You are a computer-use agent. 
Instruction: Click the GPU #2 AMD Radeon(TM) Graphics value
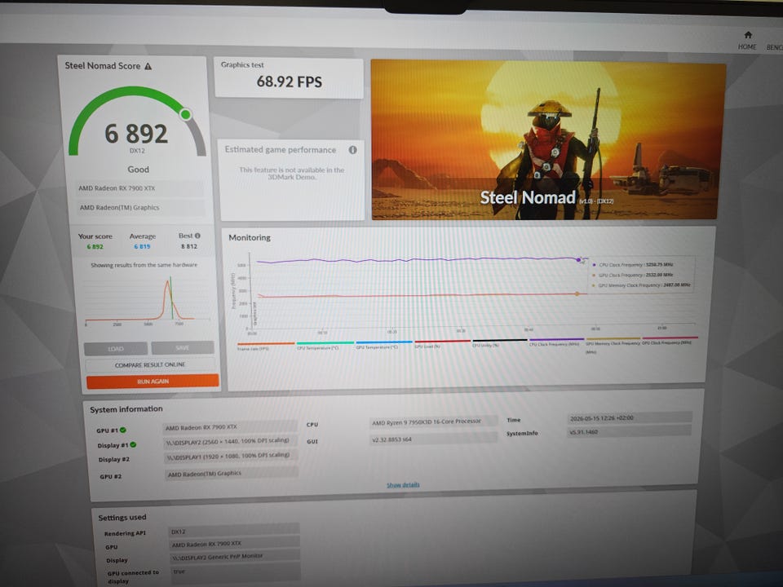(232, 473)
